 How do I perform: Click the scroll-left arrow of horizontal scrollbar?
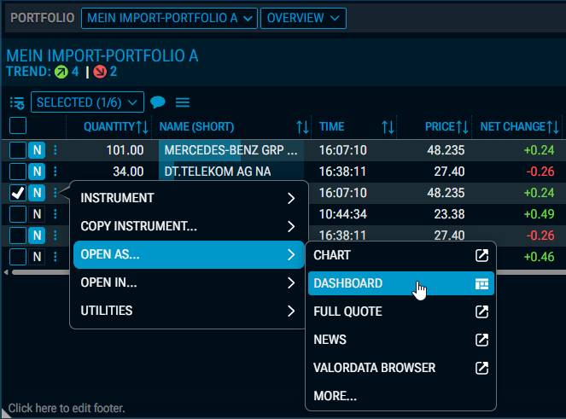point(6,272)
